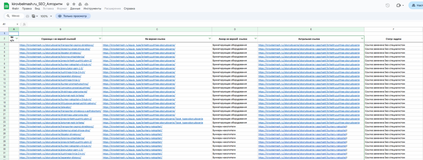423x160 pixels.
Task: Open version history clock icon
Action: pos(387,5)
